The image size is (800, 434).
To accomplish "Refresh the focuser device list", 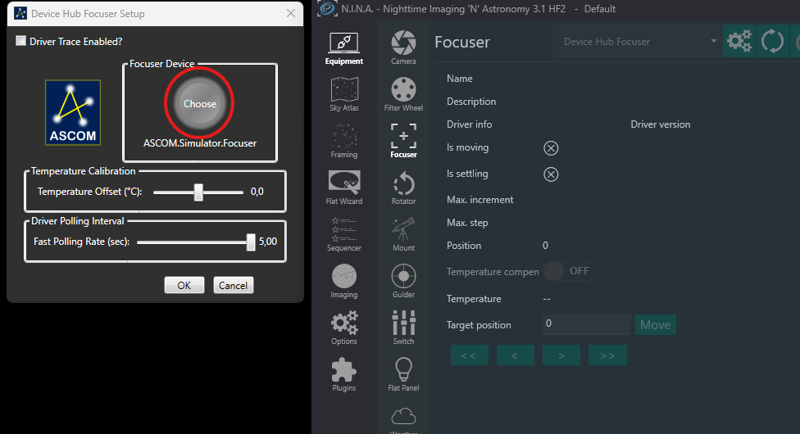I will coord(772,41).
